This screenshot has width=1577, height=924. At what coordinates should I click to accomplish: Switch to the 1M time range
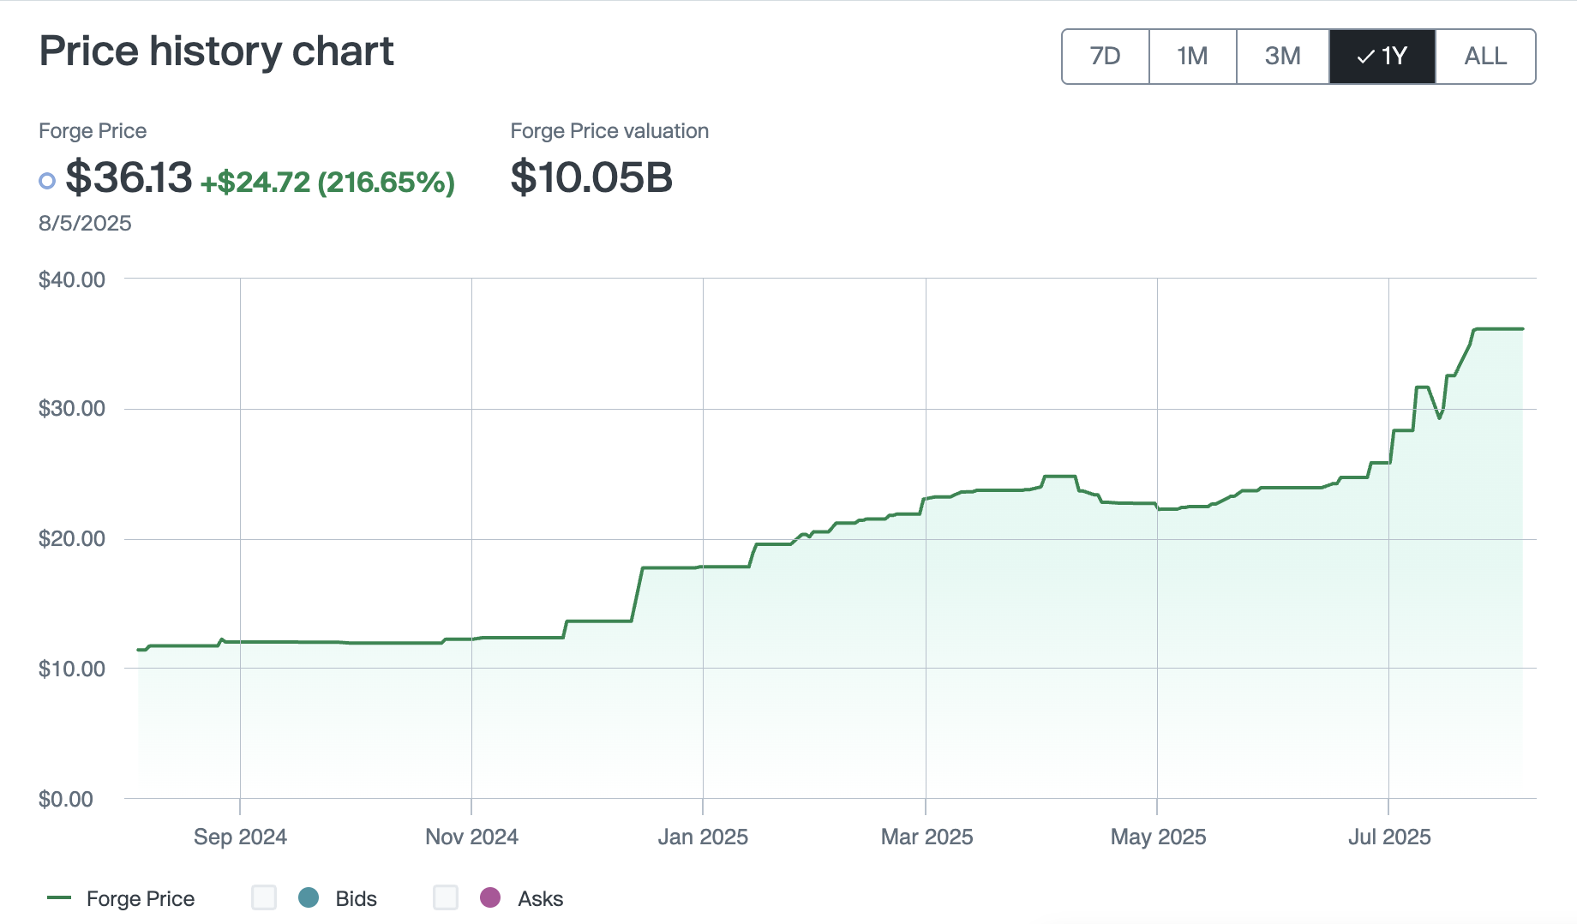[1192, 56]
